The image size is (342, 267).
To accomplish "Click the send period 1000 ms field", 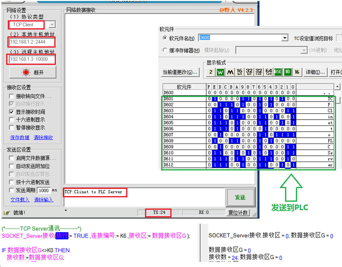I will click(x=44, y=190).
